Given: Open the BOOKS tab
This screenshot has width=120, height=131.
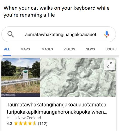Looking at the screenshot, I should click(x=111, y=49).
